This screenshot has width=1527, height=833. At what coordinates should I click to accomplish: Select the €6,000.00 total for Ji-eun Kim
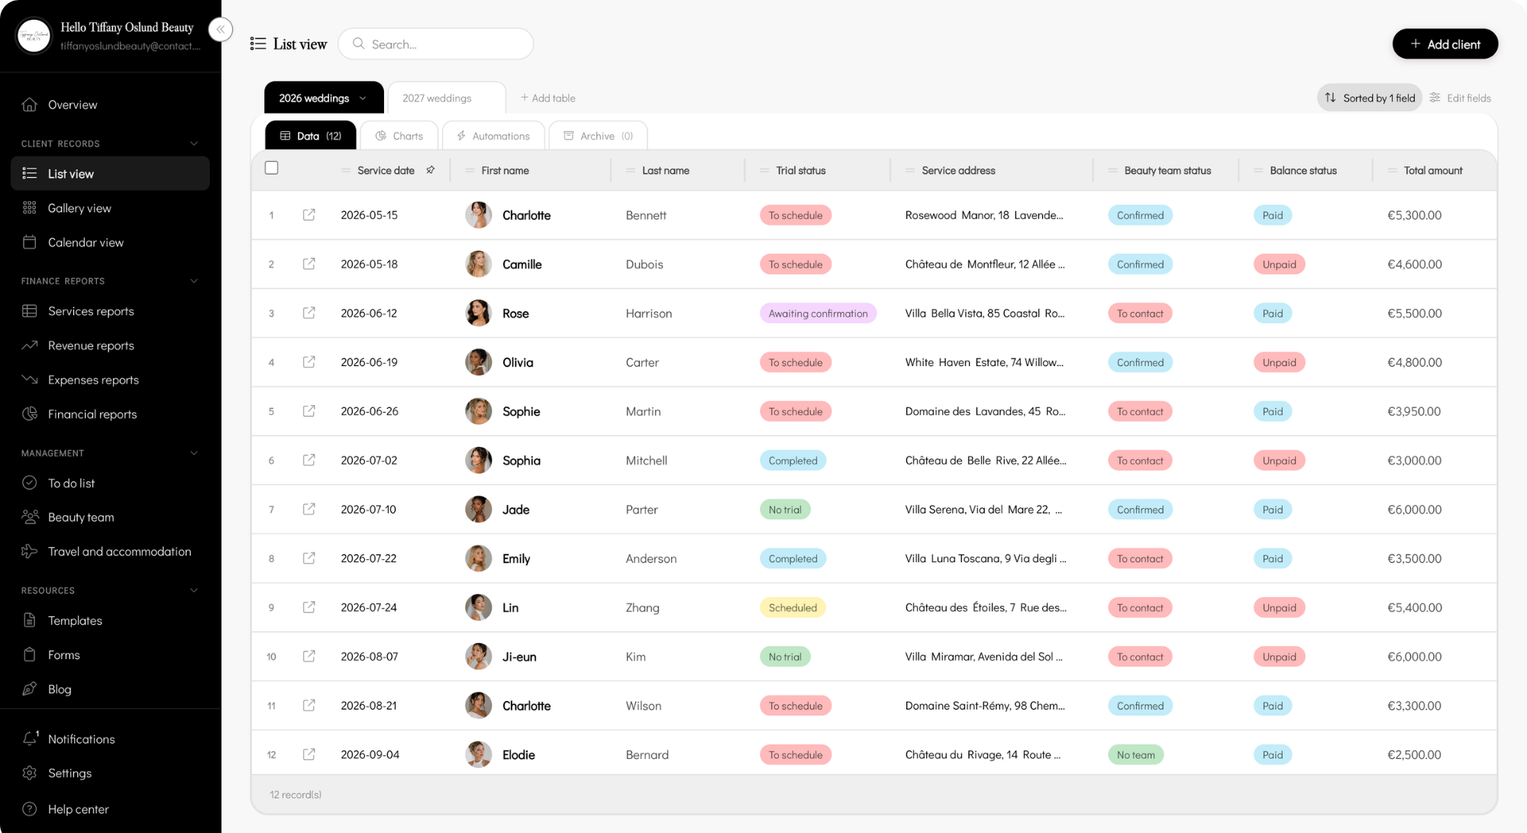(x=1414, y=656)
